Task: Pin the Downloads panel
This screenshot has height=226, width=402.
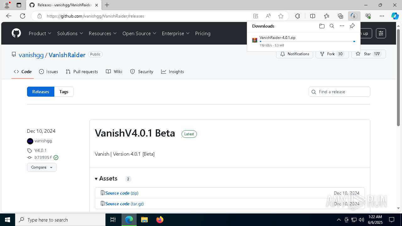Action: click(352, 26)
